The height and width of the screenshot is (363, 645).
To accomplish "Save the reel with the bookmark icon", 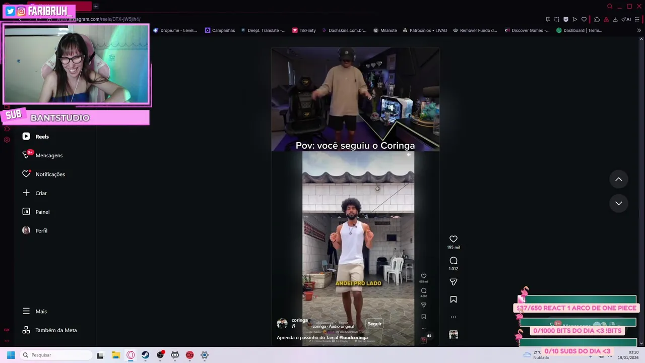I will point(454,299).
